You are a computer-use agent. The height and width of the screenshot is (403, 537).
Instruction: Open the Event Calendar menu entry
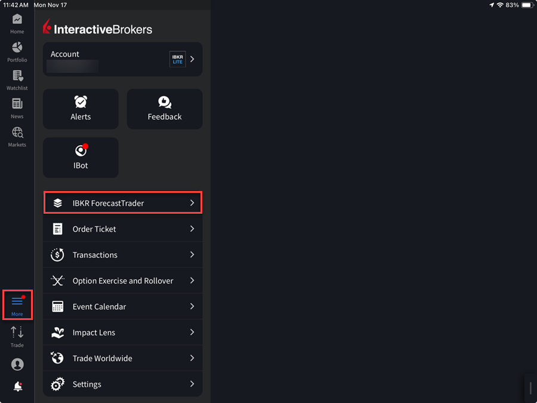coord(122,306)
